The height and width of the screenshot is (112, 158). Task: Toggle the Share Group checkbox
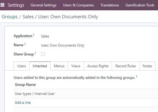point(43,54)
